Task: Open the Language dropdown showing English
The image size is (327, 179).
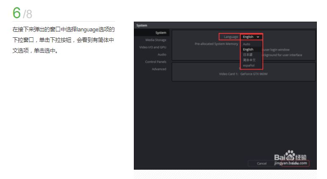Action: [x=251, y=37]
